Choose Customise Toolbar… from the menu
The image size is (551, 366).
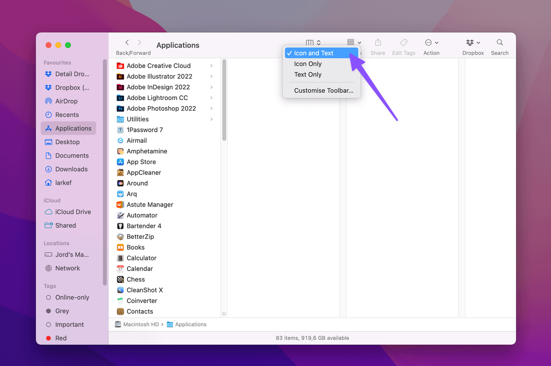[x=323, y=90]
